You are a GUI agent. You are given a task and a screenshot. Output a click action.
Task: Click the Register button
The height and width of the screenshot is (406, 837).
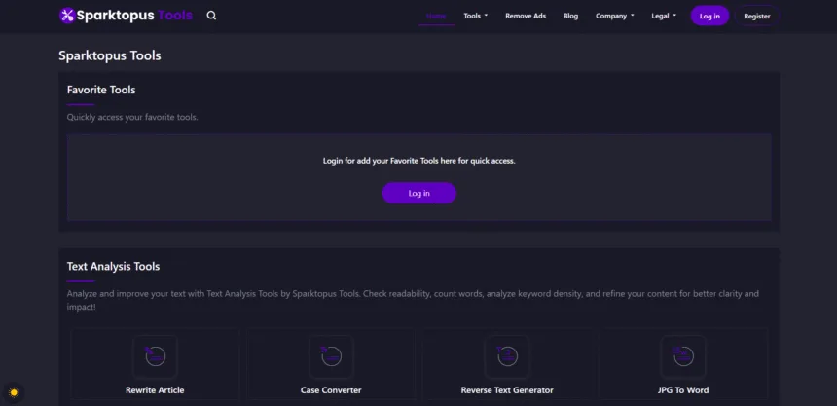tap(756, 16)
